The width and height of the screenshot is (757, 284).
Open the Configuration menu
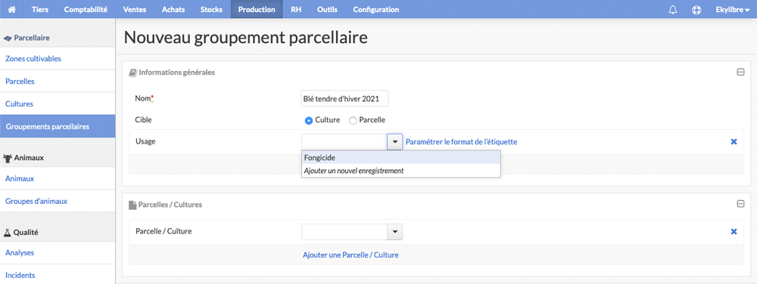pyautogui.click(x=376, y=9)
